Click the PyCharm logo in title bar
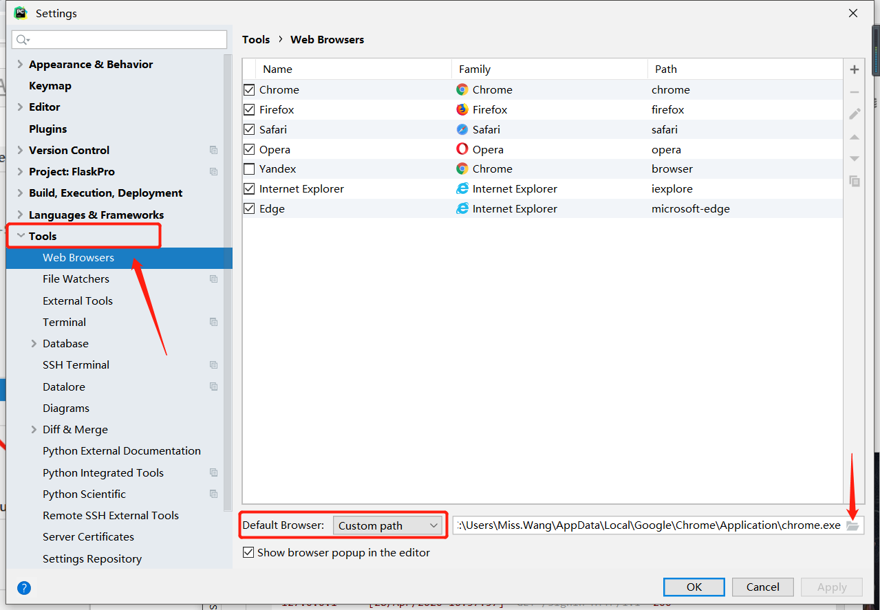This screenshot has height=610, width=880. [21, 13]
